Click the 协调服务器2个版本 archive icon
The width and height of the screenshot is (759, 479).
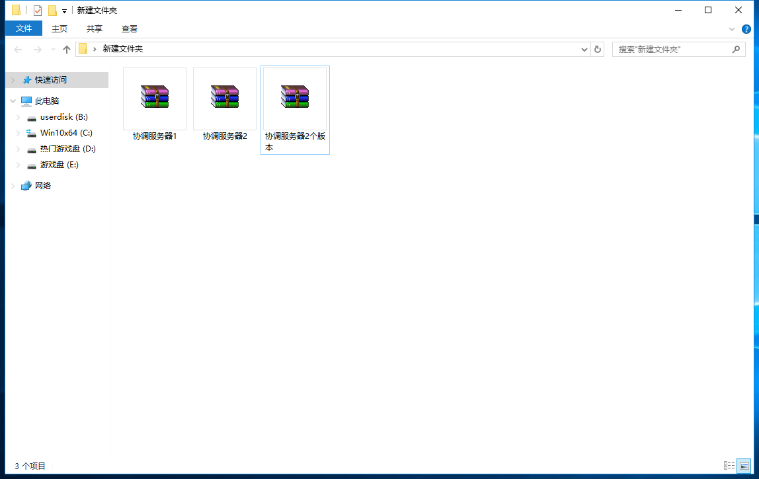coord(295,97)
